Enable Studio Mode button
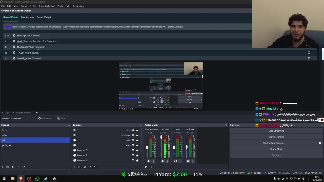 coord(276,149)
